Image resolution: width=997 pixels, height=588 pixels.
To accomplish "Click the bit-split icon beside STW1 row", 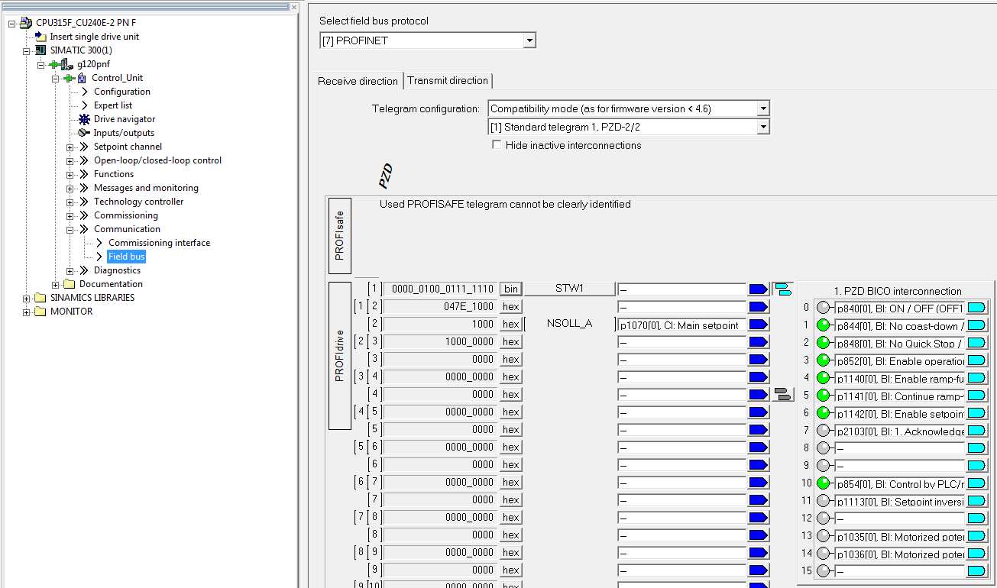I will point(782,289).
